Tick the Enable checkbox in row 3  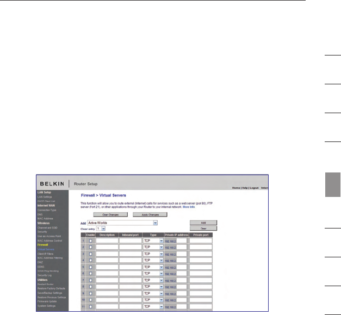[91, 254]
